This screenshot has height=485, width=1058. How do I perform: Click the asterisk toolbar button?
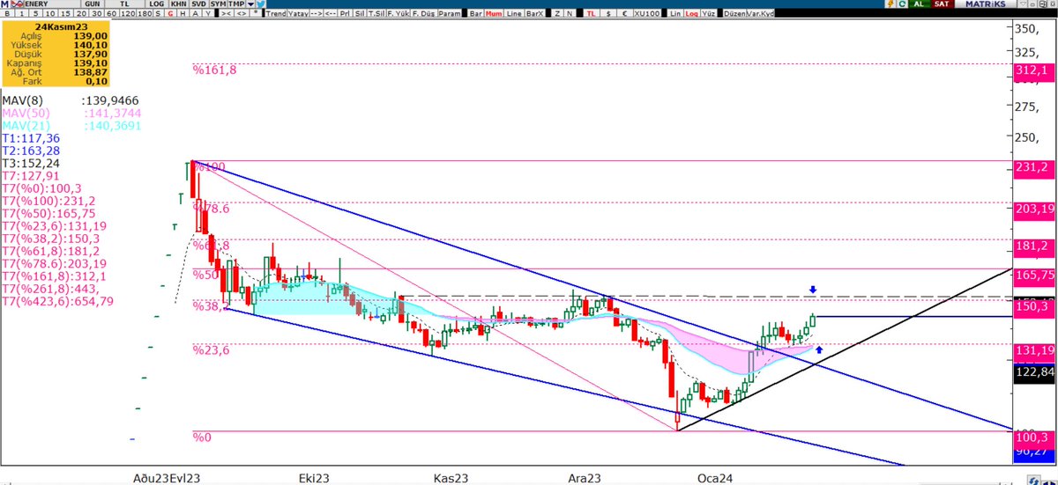tap(256, 14)
